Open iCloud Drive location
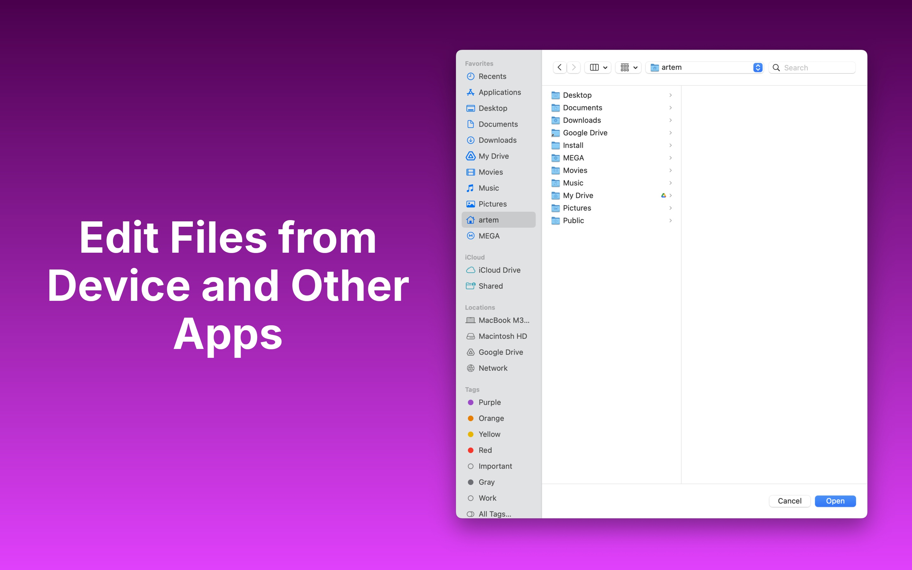912x570 pixels. [499, 270]
